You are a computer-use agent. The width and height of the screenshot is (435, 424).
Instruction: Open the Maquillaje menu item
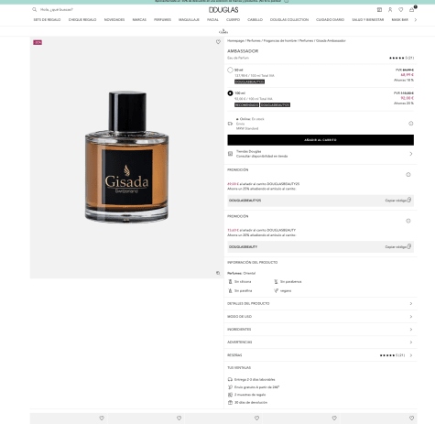[189, 19]
